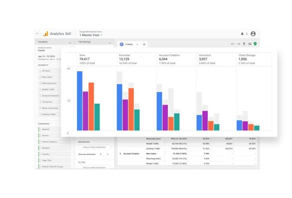Collapse the Tab Settings panel
Screen dimensions: 292x198
[x=111, y=42]
